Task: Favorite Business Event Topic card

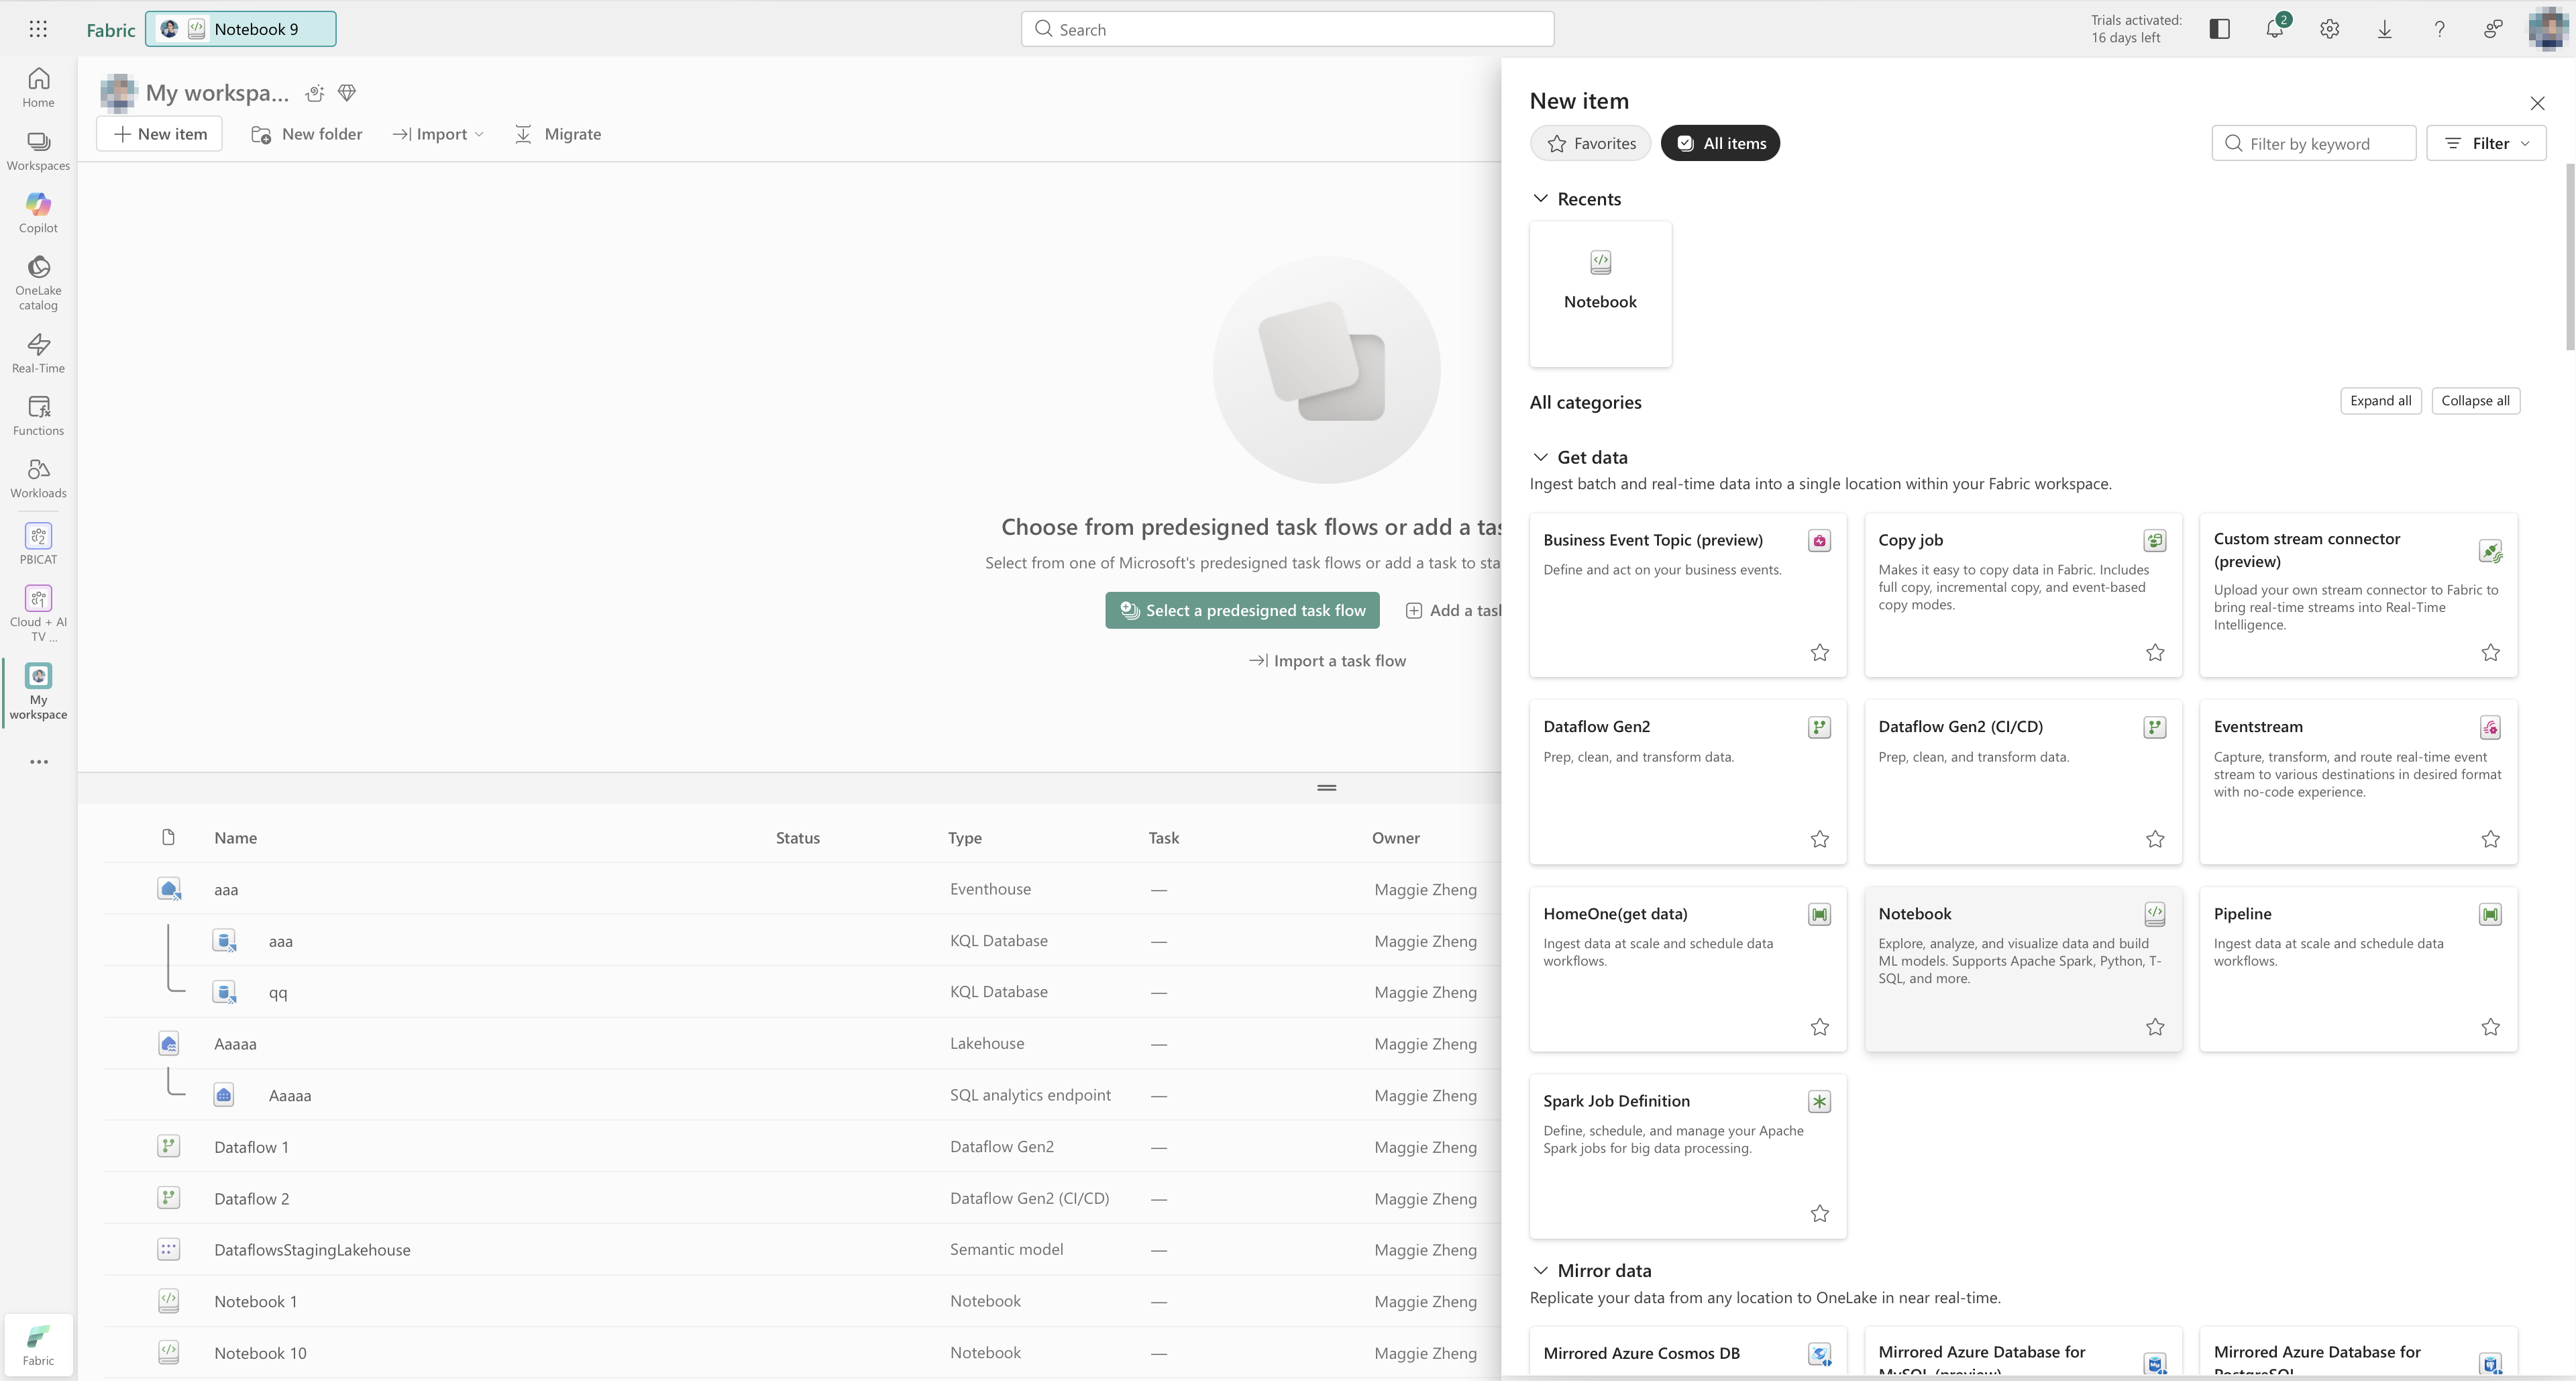Action: click(1820, 653)
